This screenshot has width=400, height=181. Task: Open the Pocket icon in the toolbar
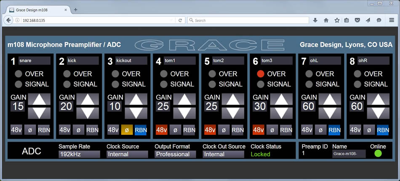pos(357,20)
